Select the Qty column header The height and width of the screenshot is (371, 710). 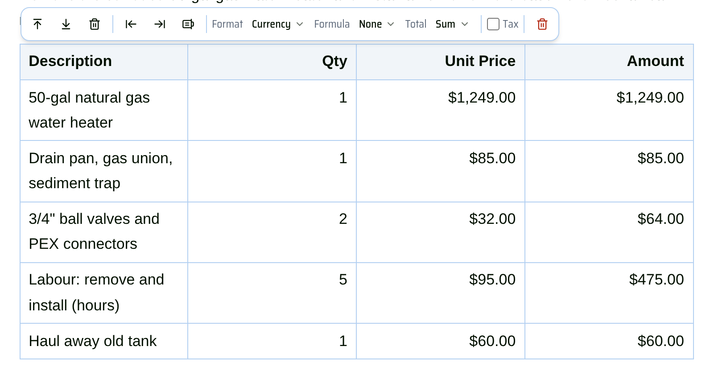(272, 62)
